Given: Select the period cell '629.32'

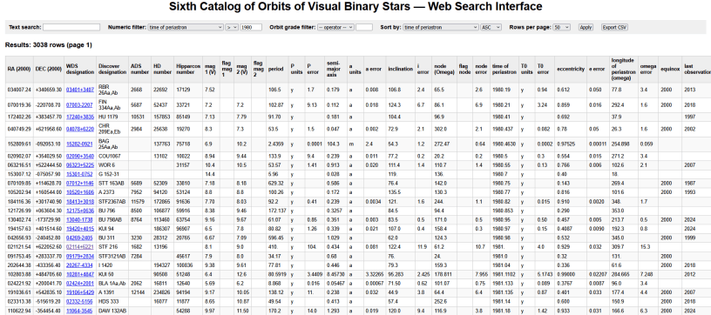Looking at the screenshot, I should coord(276,183).
